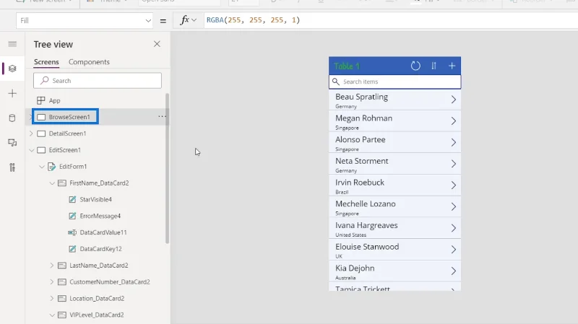Open the BrowseScreen1 more options ellipsis
Image resolution: width=578 pixels, height=324 pixels.
click(162, 116)
